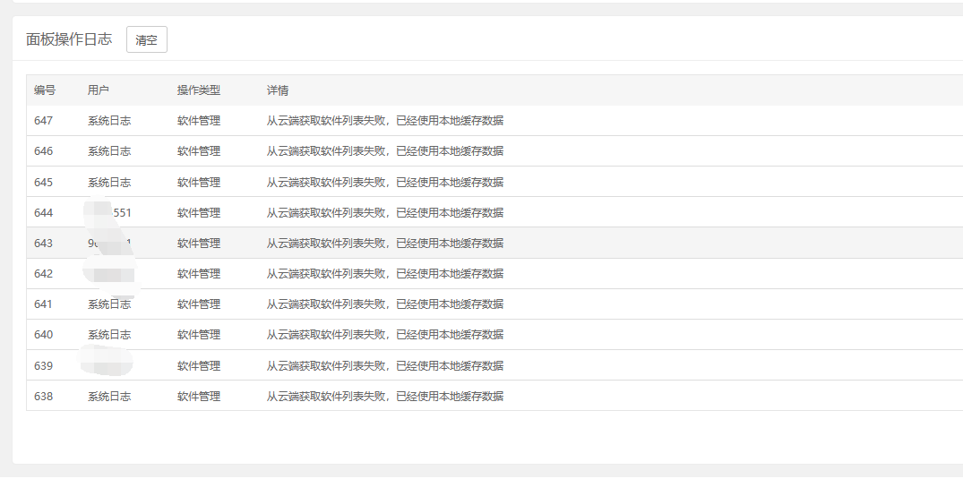Click the 操作类型 column header

click(199, 90)
